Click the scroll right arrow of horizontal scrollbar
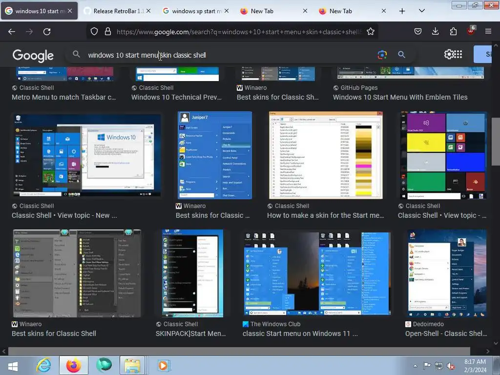This screenshot has width=500, height=375. click(x=488, y=352)
